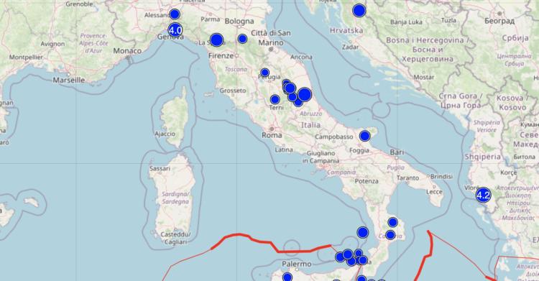The image size is (539, 281).
Task: Click the largest earthquake marker above the Abruzzo label
Action: tap(305, 95)
